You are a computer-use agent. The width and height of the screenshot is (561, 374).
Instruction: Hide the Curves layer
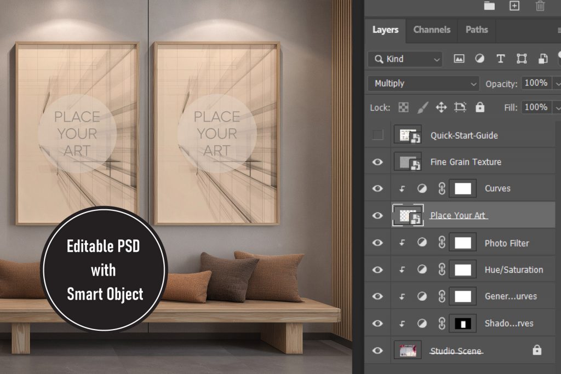point(377,188)
